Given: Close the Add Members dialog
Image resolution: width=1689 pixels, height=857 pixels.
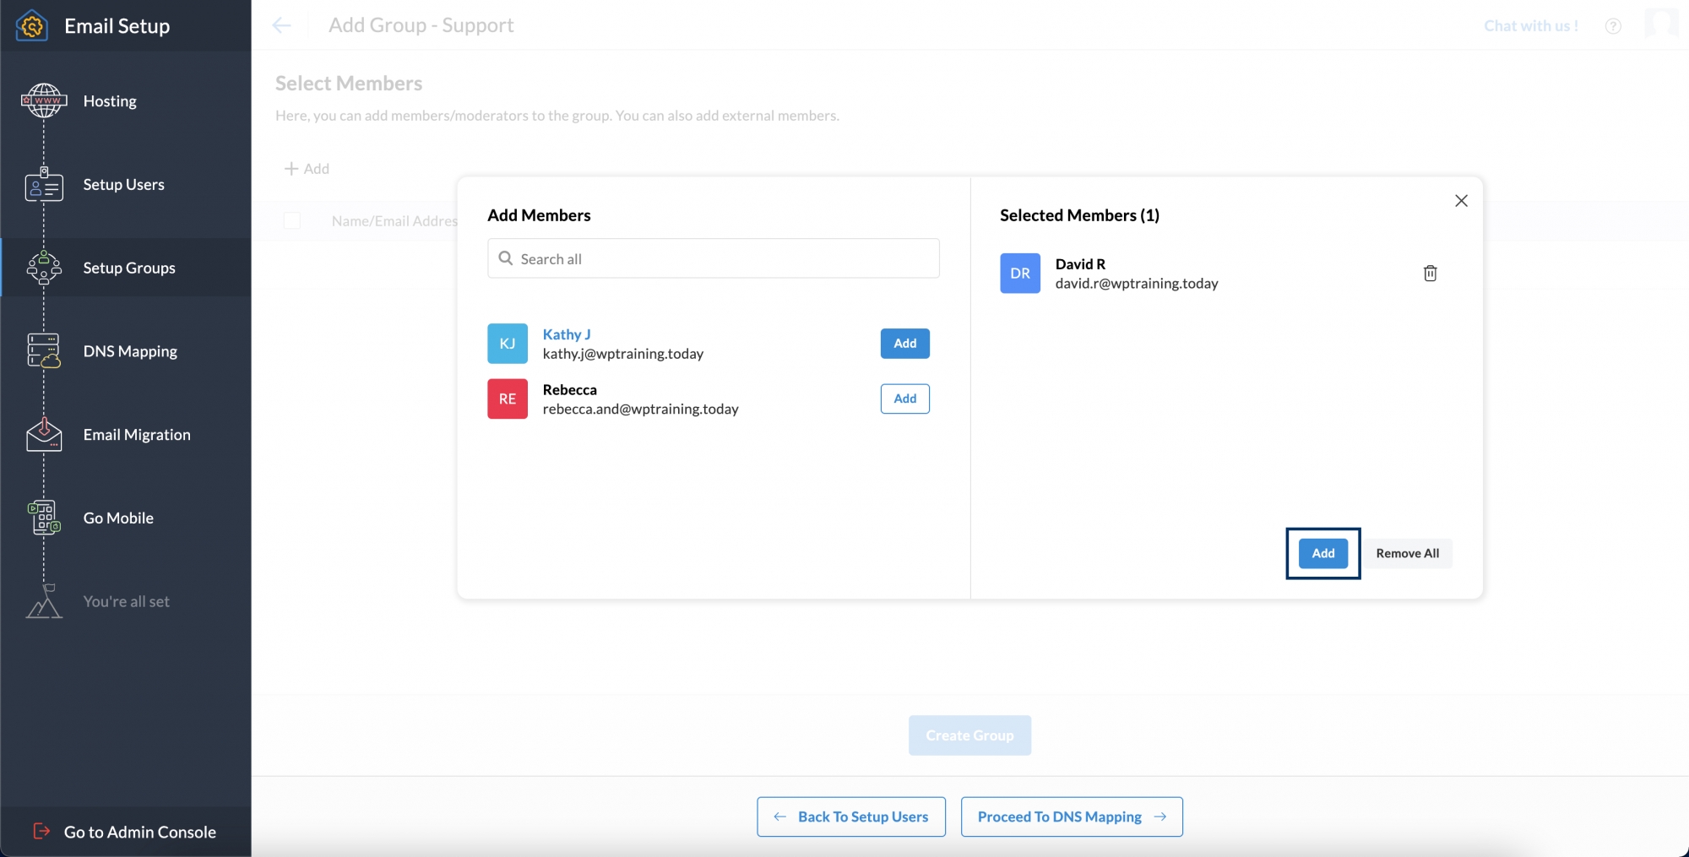Looking at the screenshot, I should click(x=1461, y=201).
